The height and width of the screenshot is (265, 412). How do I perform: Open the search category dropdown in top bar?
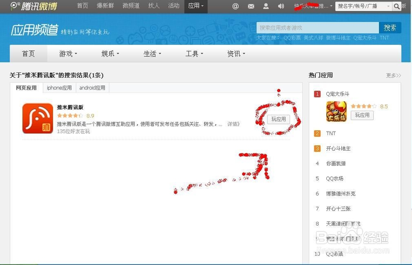click(387, 6)
